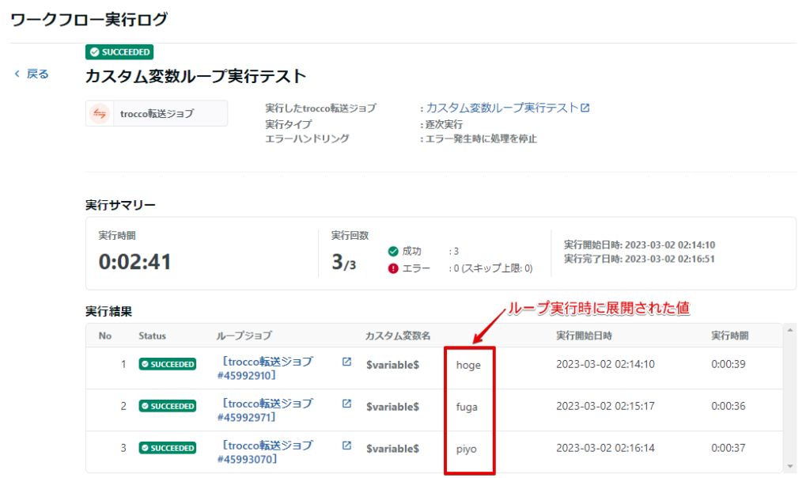
Task: Click the SUCCEEDED badge above the title
Action: coord(119,52)
